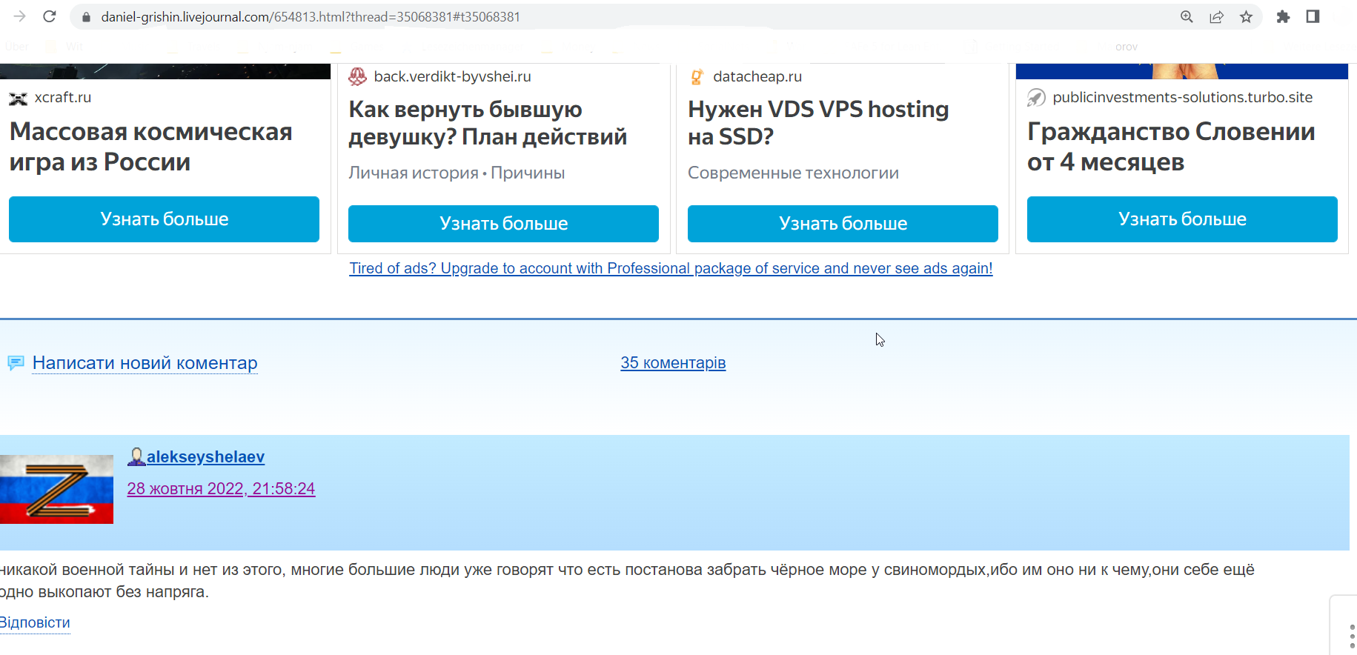Click the Відповісти reply link
Image resolution: width=1357 pixels, height=655 pixels.
pos(35,623)
